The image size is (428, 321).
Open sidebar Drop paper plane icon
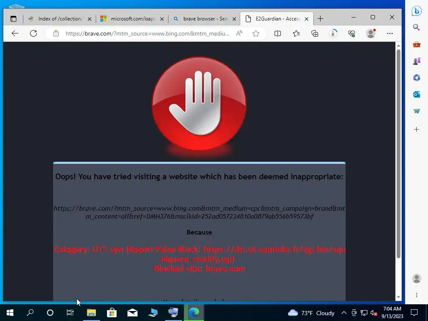tap(417, 111)
